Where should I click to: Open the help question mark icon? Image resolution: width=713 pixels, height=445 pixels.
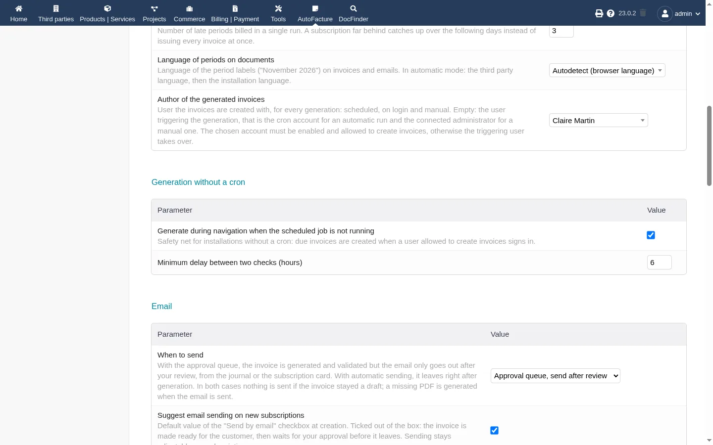point(611,13)
